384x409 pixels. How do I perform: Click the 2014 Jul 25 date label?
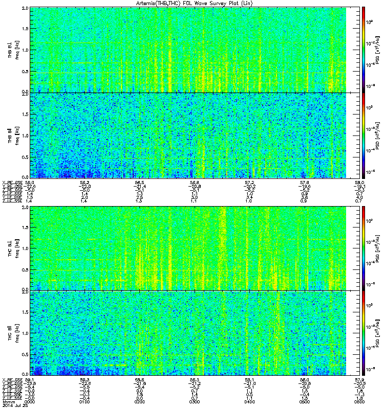(15, 405)
